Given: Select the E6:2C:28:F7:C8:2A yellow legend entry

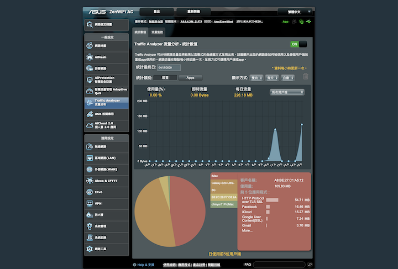Looking at the screenshot, I should click(x=224, y=197).
